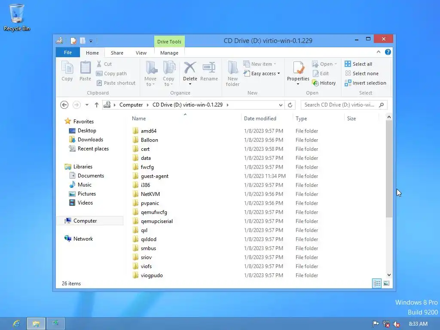Click the Drive Tools contextual tab
Screen dimensions: 440x330
pos(169,42)
